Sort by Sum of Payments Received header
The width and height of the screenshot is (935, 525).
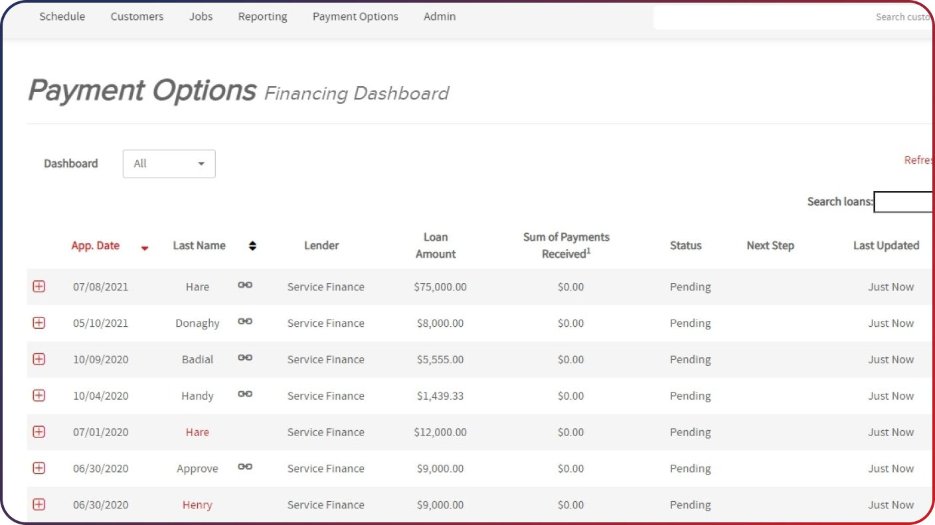566,245
